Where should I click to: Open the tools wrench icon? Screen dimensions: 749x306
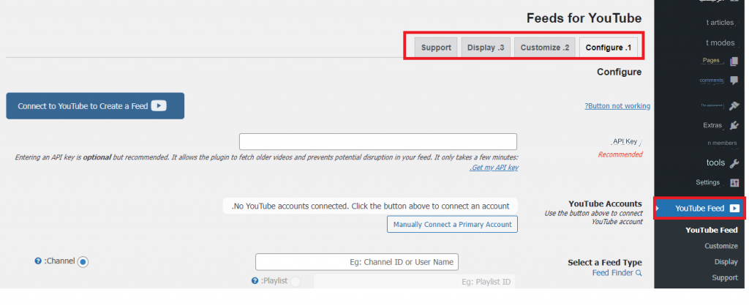click(734, 163)
